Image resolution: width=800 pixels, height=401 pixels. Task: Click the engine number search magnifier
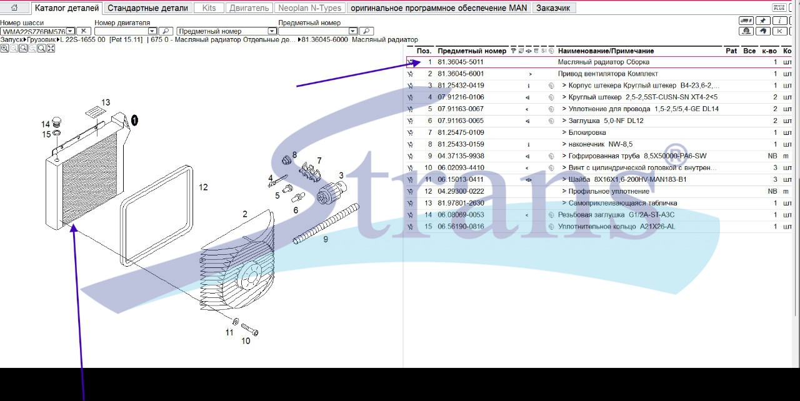pyautogui.click(x=166, y=31)
